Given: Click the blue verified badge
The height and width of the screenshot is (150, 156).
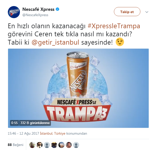Looking at the screenshot, I should point(57,9).
